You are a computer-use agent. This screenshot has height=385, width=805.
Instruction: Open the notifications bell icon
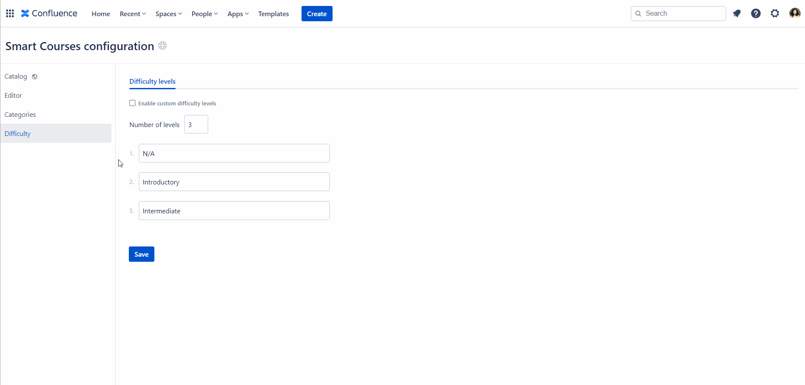click(x=737, y=14)
